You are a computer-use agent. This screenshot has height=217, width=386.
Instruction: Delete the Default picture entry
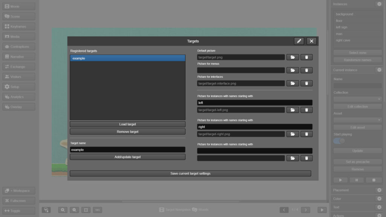[x=306, y=57]
